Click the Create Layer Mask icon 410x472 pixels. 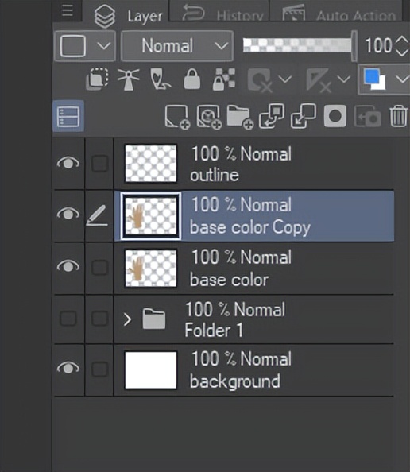click(x=335, y=116)
